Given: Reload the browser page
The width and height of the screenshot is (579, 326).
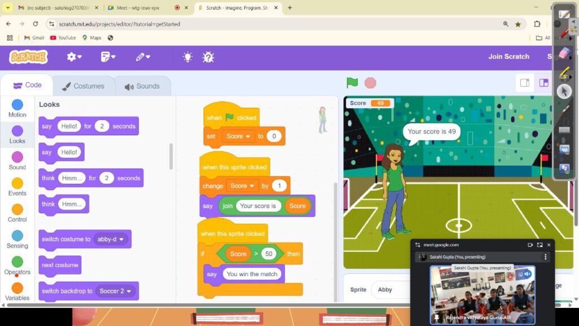Looking at the screenshot, I should [x=36, y=24].
